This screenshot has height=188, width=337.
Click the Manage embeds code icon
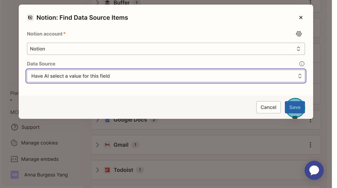(14, 159)
